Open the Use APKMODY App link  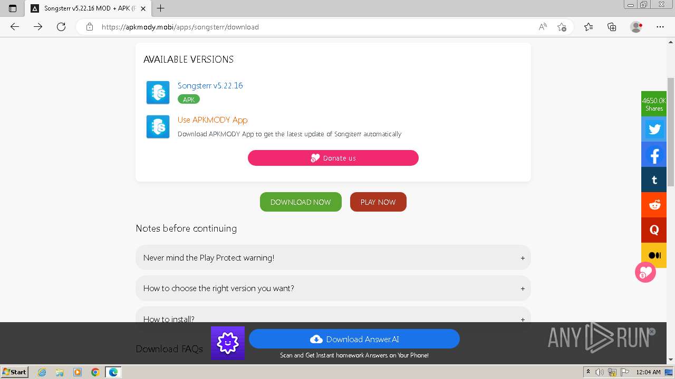[x=213, y=119]
